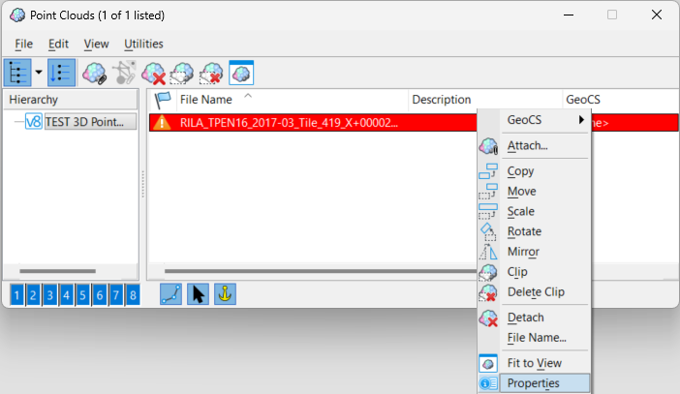Toggle view 5 display button

[83, 295]
